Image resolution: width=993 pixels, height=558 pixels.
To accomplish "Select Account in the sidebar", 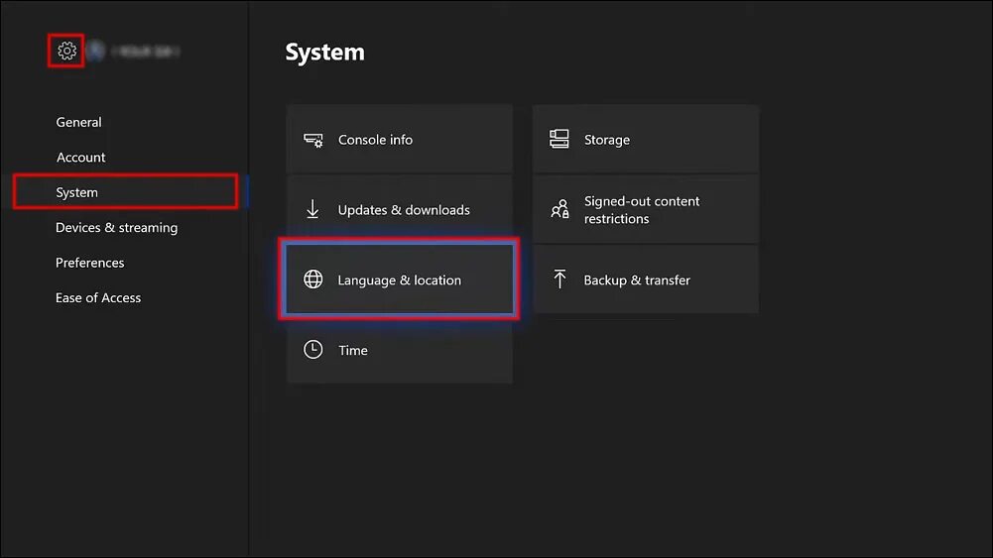I will coord(81,157).
